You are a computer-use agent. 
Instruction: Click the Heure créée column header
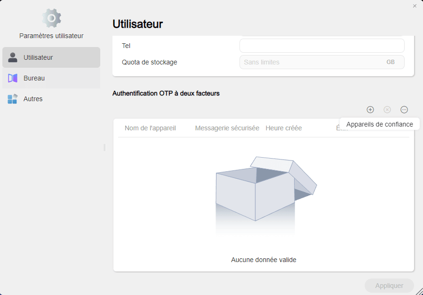284,128
